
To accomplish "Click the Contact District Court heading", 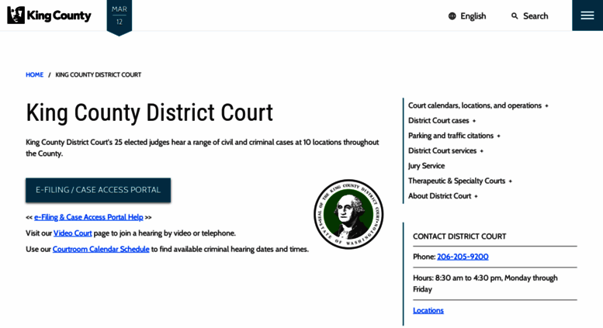I will pyautogui.click(x=459, y=237).
